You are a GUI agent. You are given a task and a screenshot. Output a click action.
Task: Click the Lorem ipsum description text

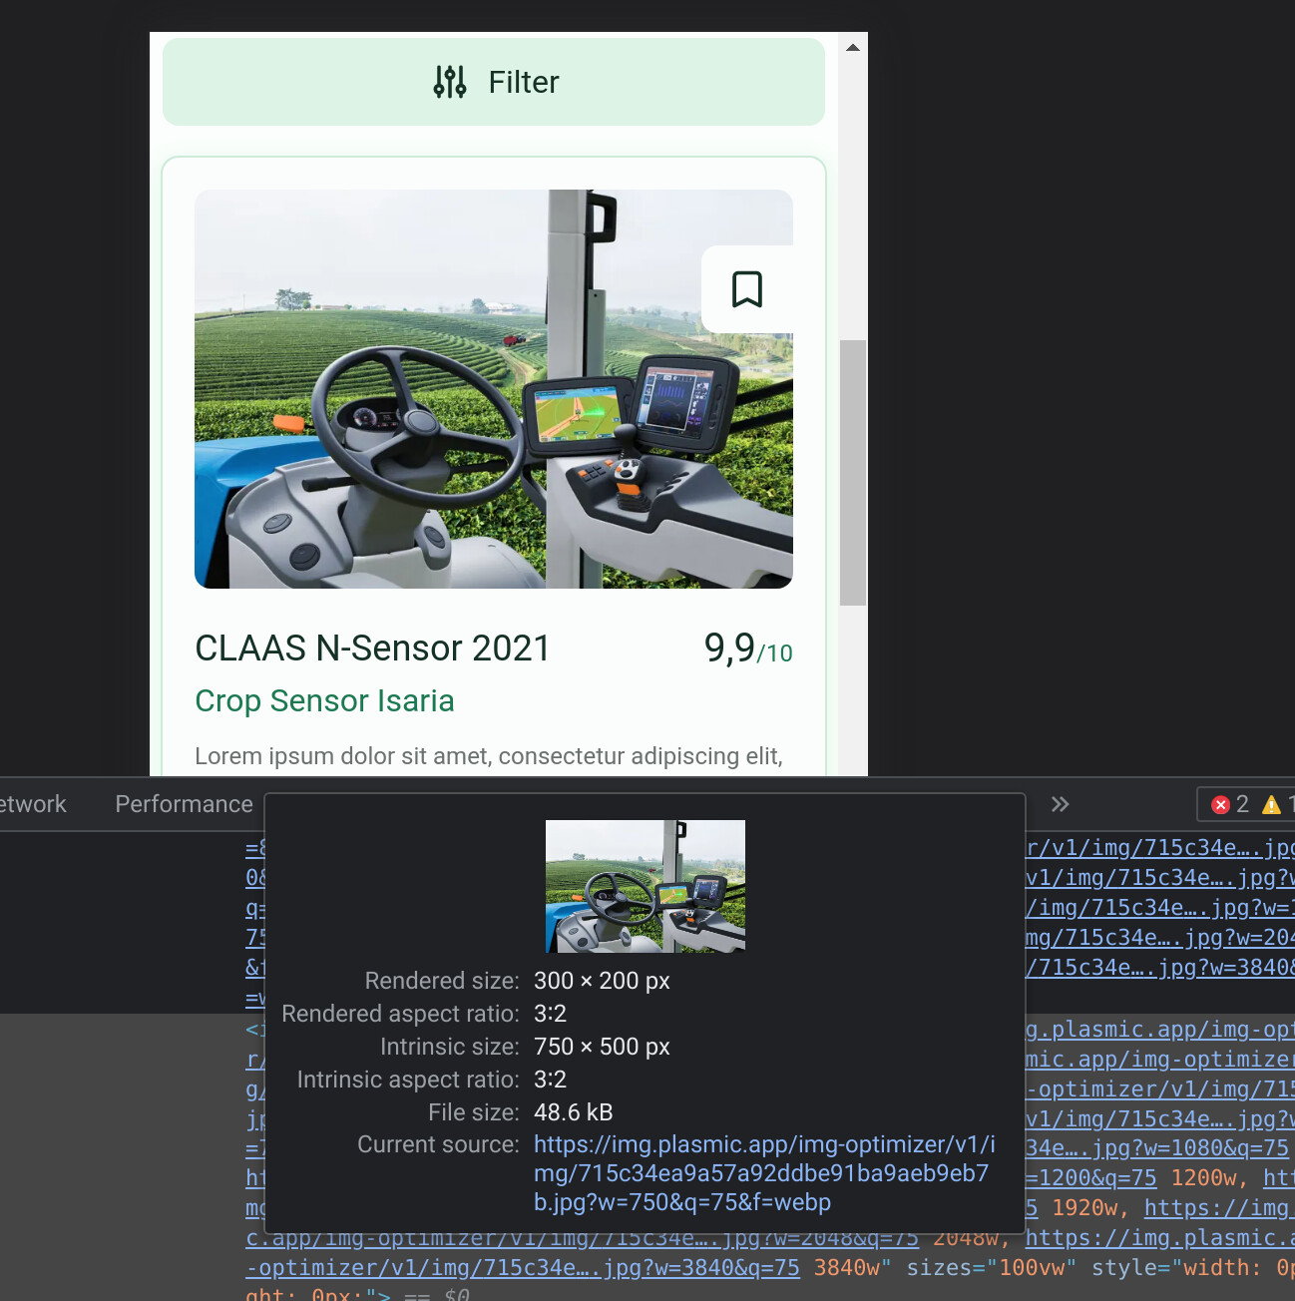click(x=488, y=756)
